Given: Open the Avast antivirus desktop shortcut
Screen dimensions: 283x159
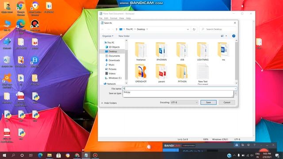Looking at the screenshot, I should [7, 81].
